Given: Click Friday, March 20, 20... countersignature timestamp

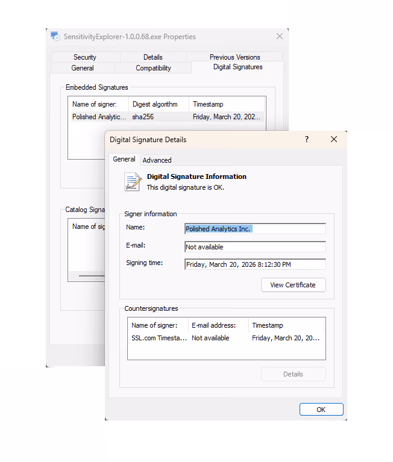Looking at the screenshot, I should (x=286, y=338).
